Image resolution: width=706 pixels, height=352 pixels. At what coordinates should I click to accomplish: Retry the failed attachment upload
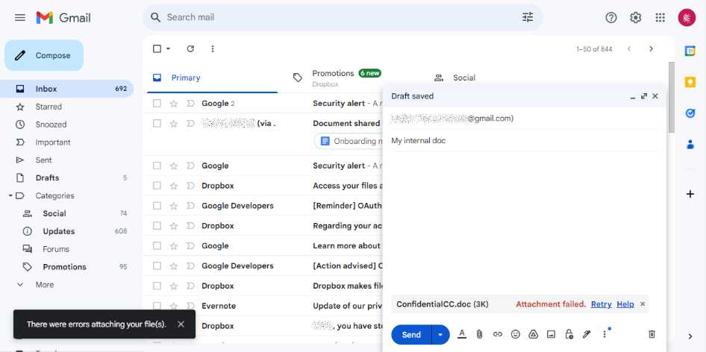[x=601, y=304]
